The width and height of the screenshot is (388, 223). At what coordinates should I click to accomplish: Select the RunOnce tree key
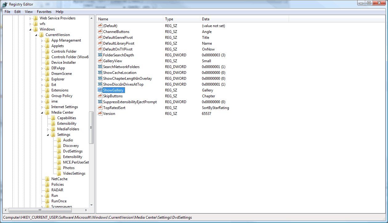click(59, 201)
